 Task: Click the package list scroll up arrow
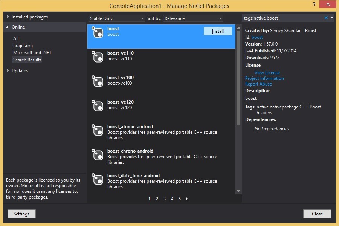click(x=238, y=27)
